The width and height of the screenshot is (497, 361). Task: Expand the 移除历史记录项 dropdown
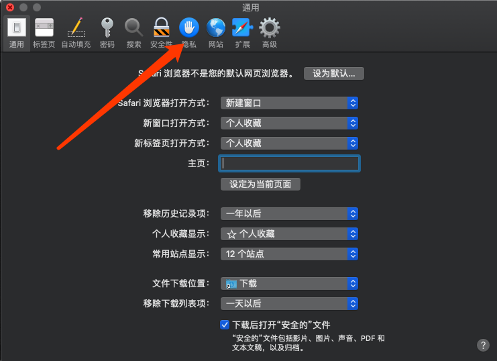[x=289, y=214]
